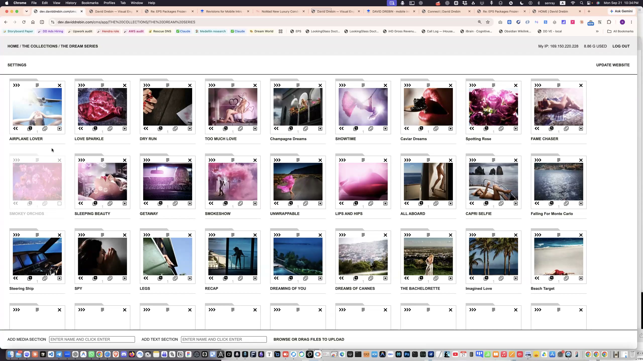Switch to the NoMad New Luxury Condo tab

tap(280, 11)
